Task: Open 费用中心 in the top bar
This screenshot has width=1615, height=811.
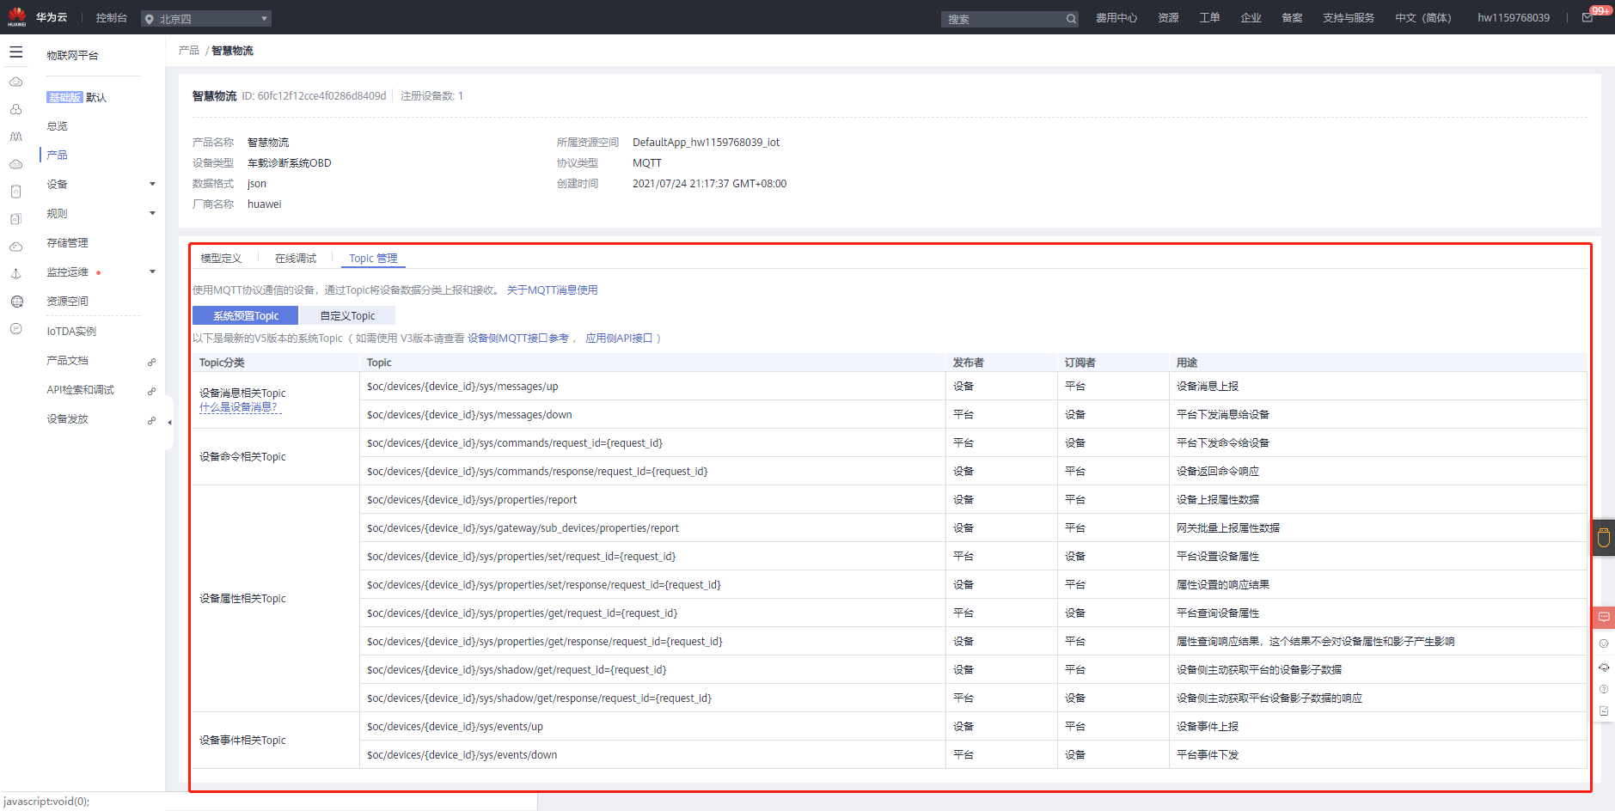Action: pyautogui.click(x=1116, y=18)
